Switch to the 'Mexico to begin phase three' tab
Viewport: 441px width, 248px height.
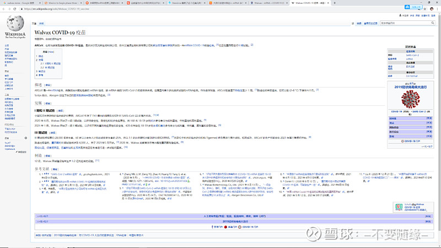(x=63, y=3)
